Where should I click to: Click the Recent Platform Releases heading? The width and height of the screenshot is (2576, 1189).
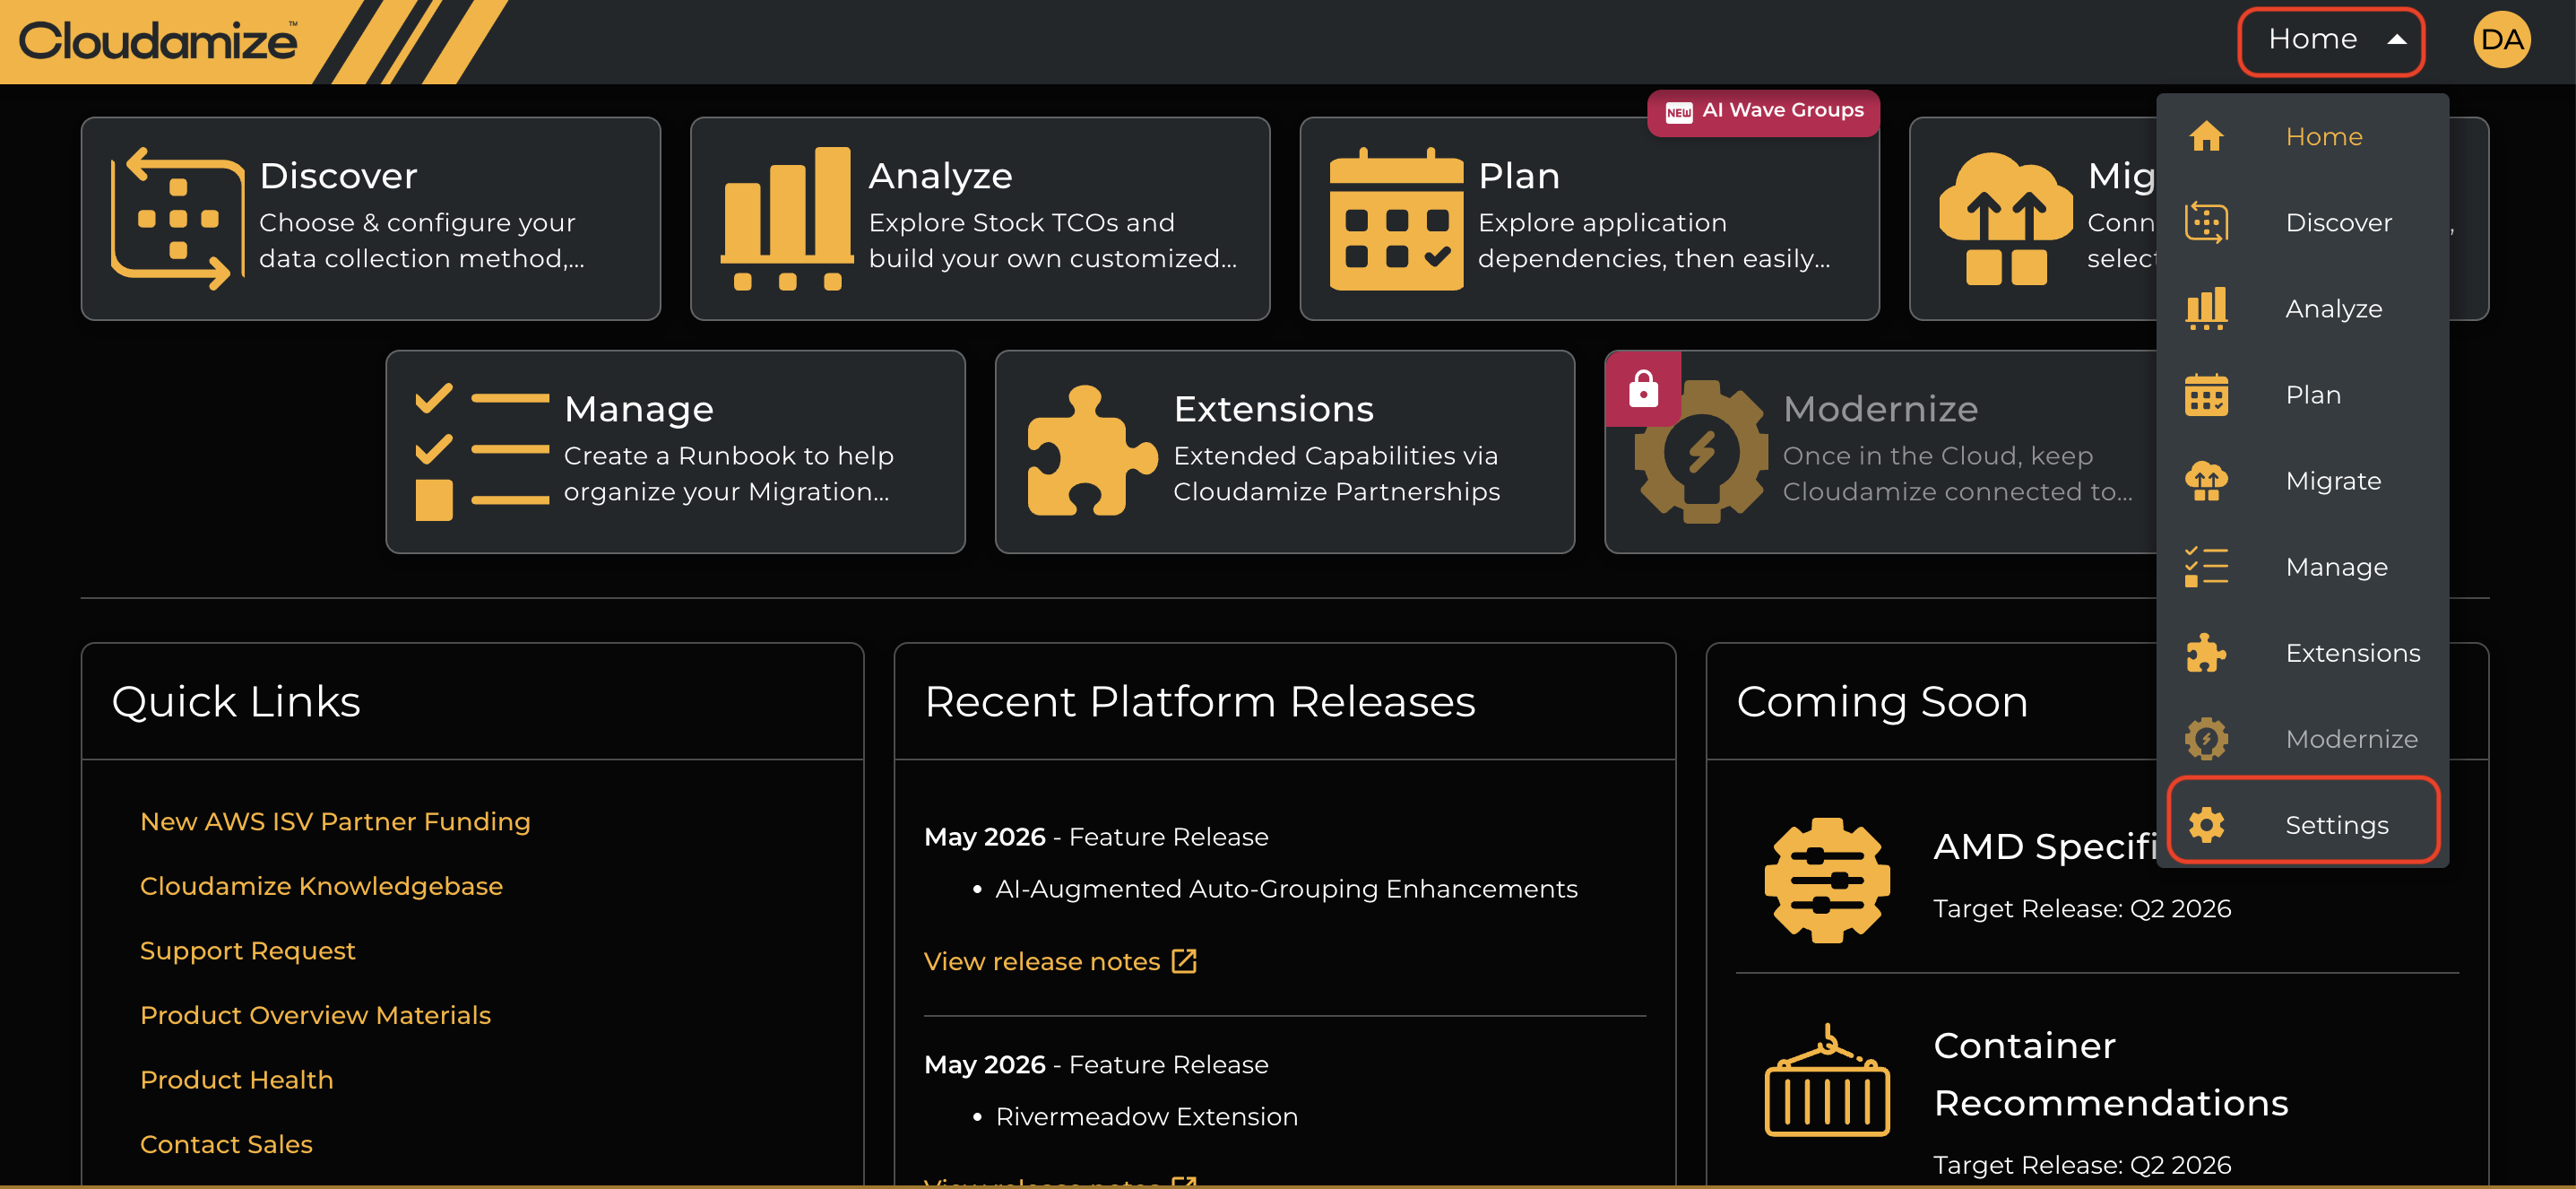point(1199,701)
